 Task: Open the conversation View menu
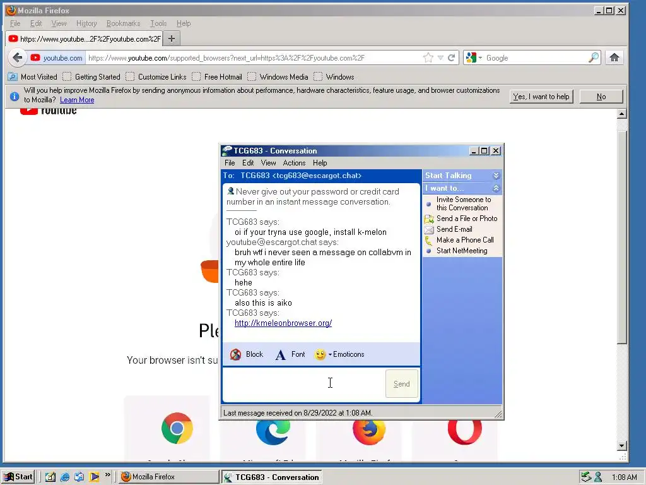(x=268, y=163)
